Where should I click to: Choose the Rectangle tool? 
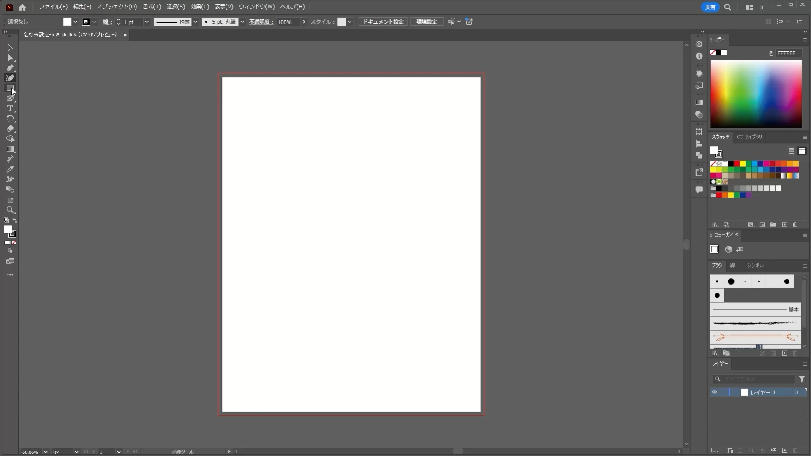(x=10, y=88)
